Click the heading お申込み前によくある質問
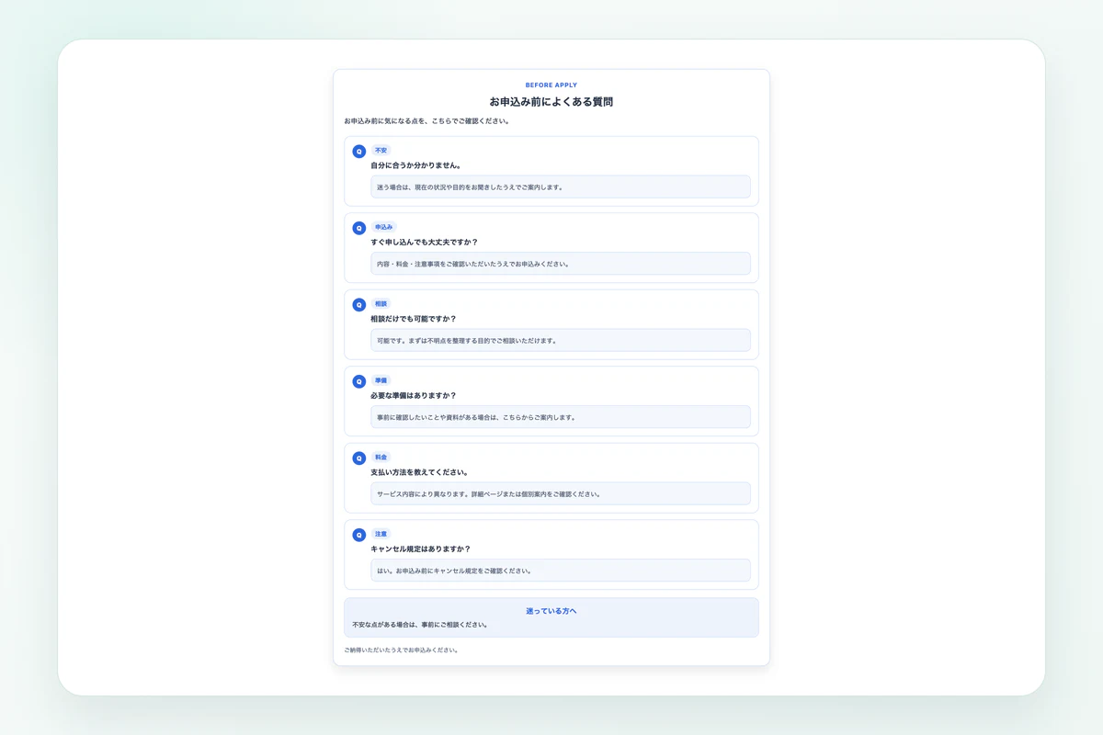The height and width of the screenshot is (735, 1103). tap(551, 102)
